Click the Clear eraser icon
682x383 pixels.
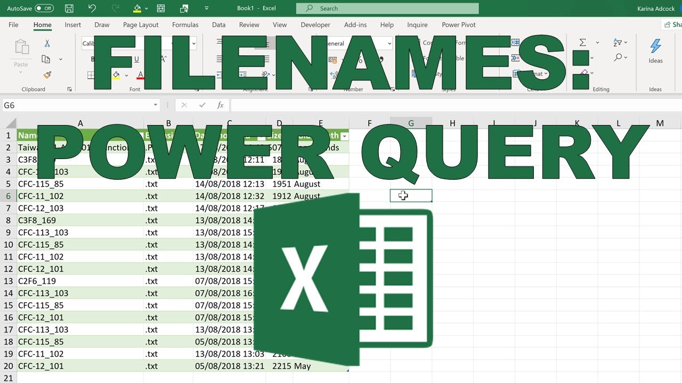[584, 72]
